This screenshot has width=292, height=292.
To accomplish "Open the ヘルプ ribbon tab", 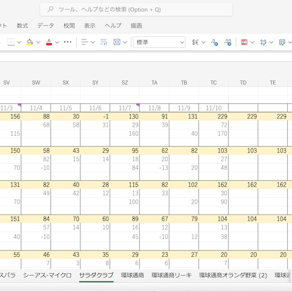I will (x=113, y=26).
